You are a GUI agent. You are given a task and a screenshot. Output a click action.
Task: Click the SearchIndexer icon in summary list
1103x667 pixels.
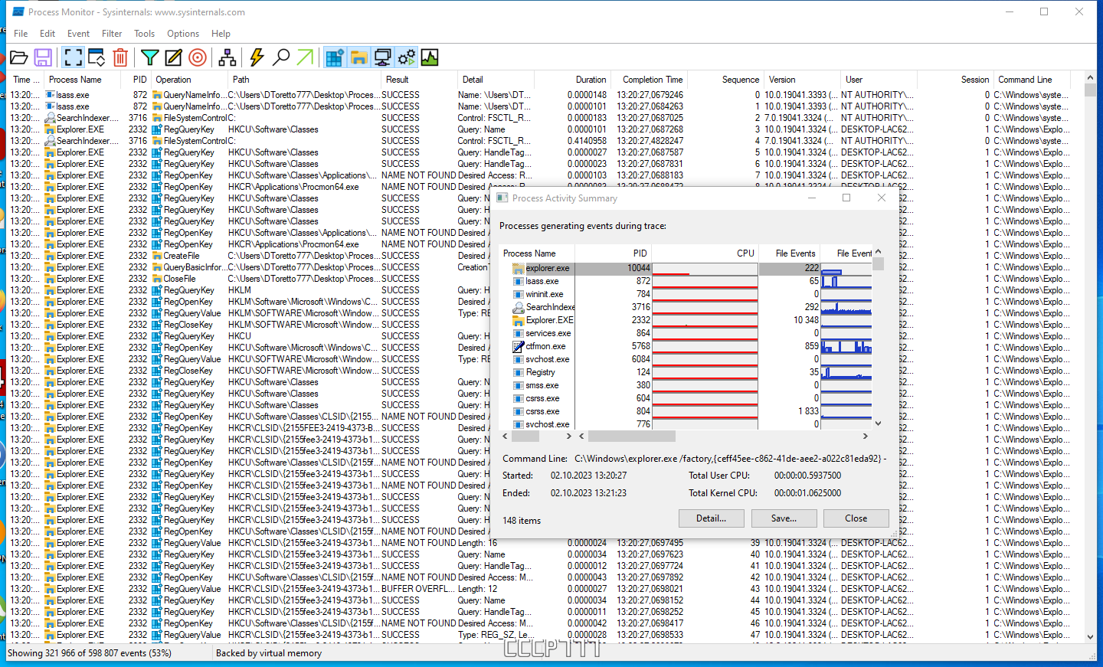coord(519,307)
